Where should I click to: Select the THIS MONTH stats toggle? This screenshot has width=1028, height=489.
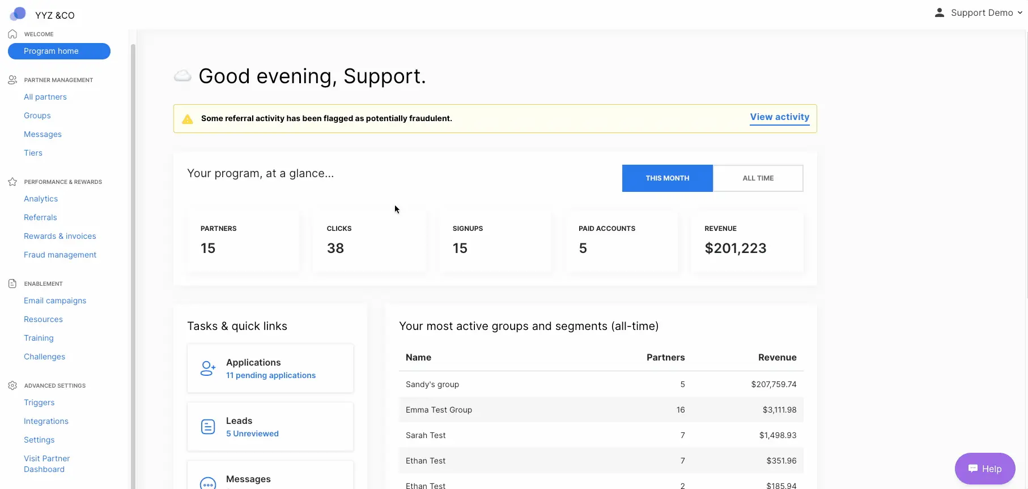pos(667,178)
